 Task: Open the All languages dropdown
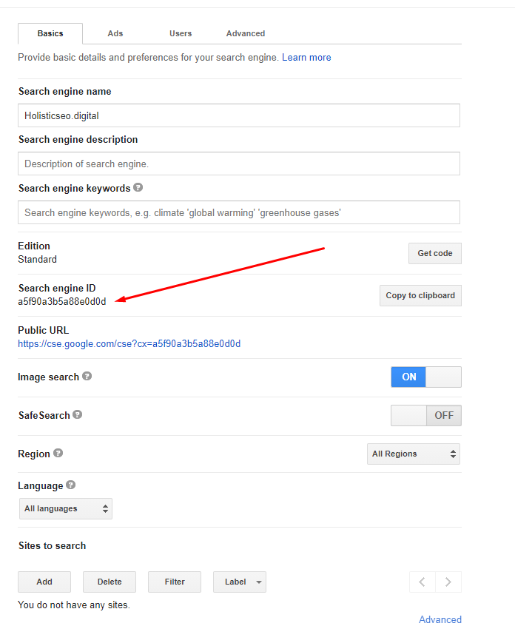66,508
